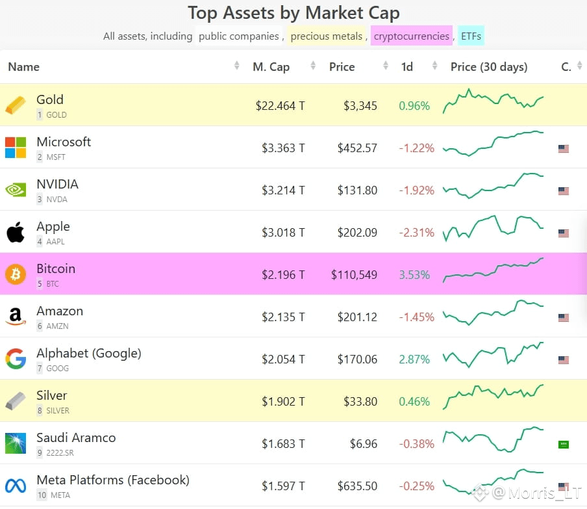Filter by ETFs tag

pos(471,36)
